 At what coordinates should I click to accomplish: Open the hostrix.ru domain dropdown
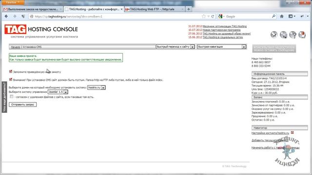pyautogui.click(x=97, y=87)
